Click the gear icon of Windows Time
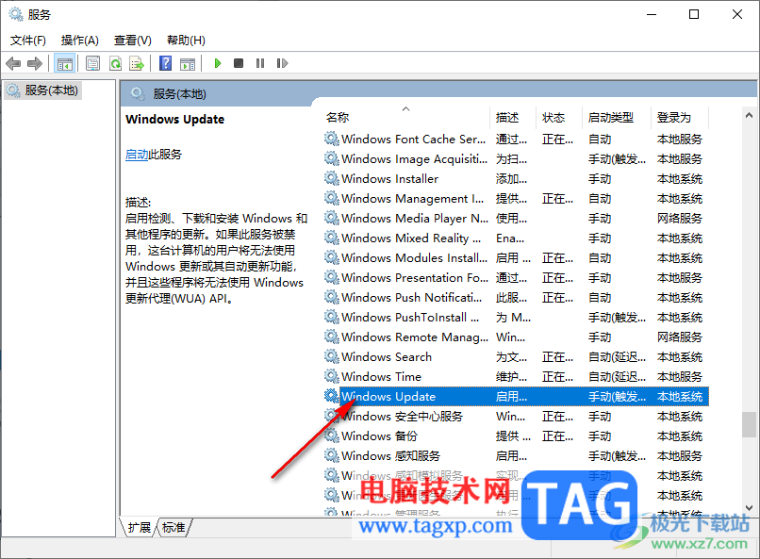760x559 pixels. pos(332,376)
